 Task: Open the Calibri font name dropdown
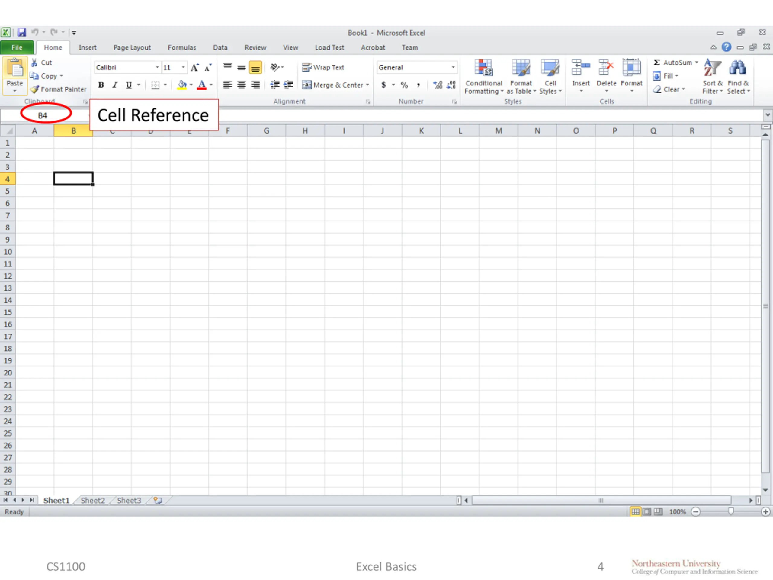coord(157,67)
